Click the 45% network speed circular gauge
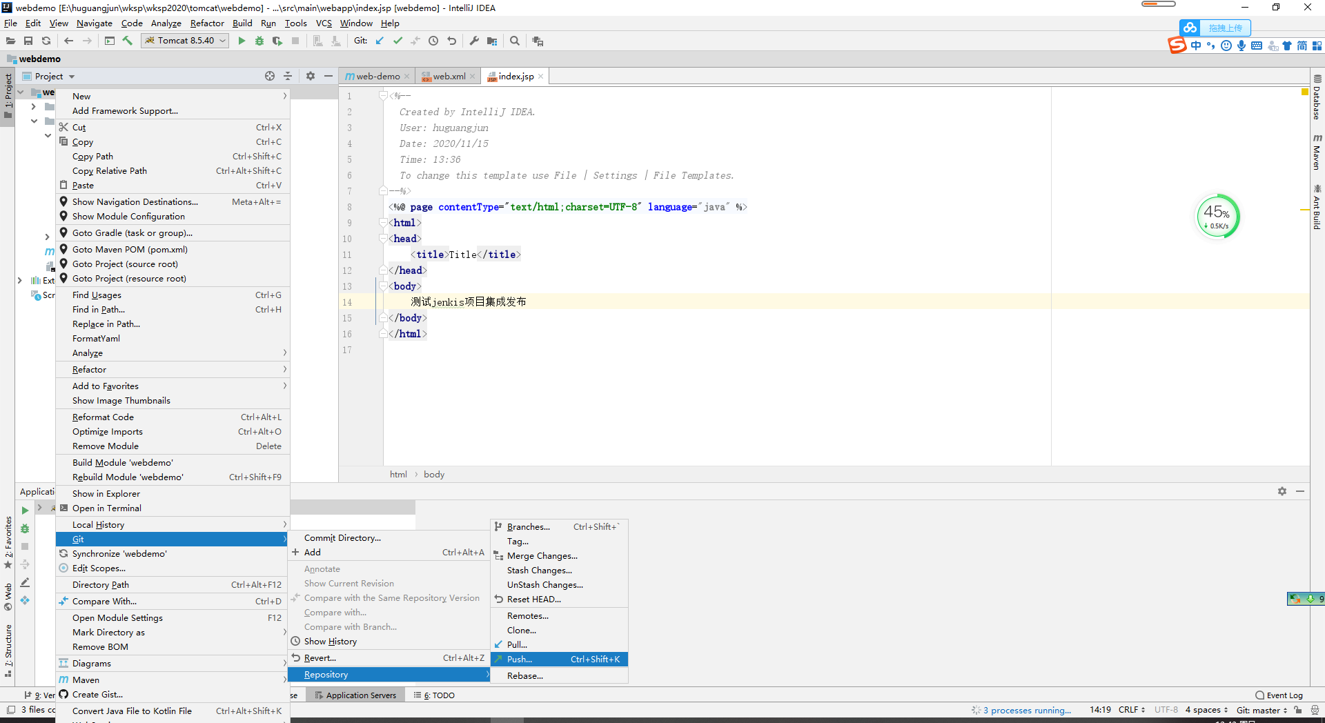 [x=1218, y=216]
